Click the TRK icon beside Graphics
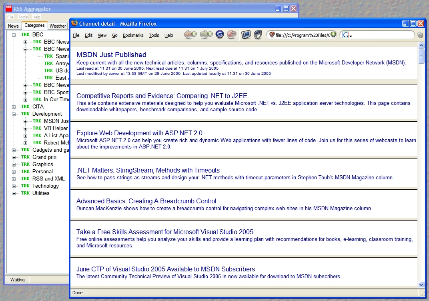Screen dimensions: 429x301 tap(26, 164)
